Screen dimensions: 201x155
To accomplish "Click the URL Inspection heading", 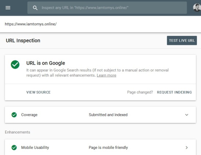I will pyautogui.click(x=23, y=41).
